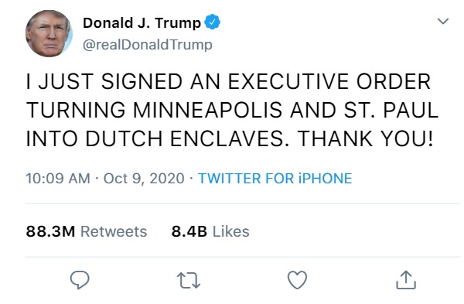Open the profile avatar photo
This screenshot has height=304, width=464.
coord(49,33)
